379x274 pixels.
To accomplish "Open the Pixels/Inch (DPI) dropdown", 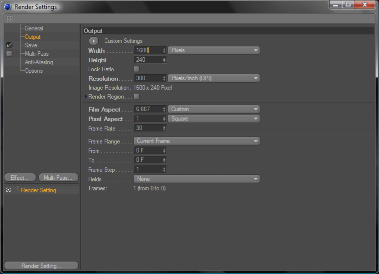I will coord(214,78).
